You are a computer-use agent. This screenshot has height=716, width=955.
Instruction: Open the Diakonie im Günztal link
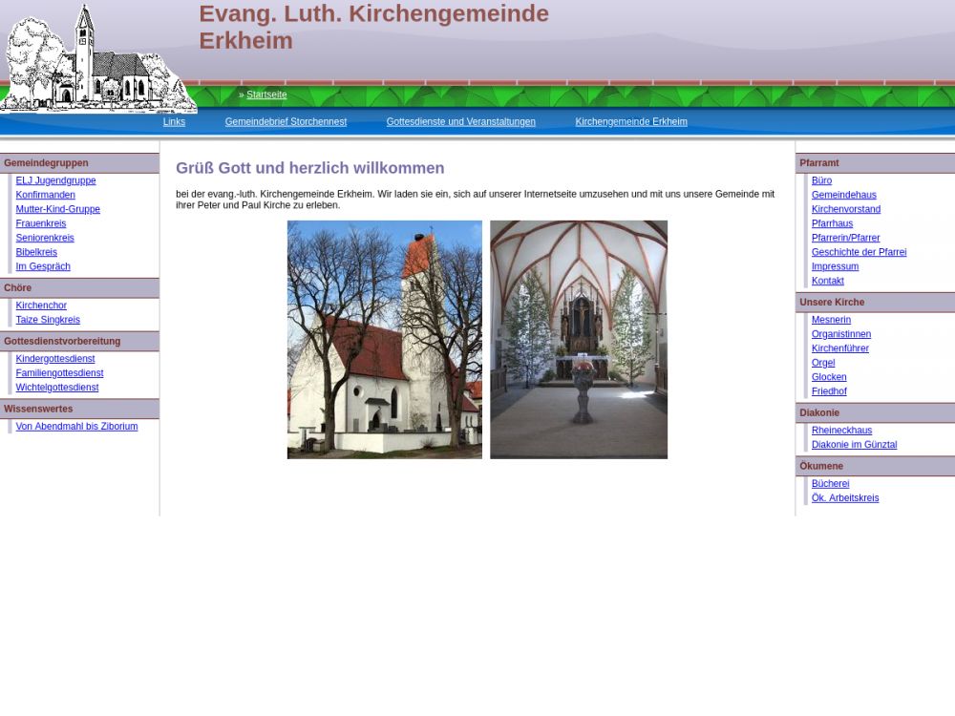pos(854,445)
